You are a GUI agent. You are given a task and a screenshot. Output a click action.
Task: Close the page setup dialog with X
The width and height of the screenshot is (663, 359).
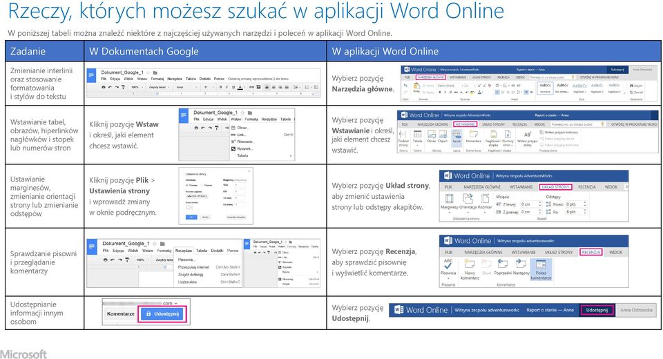[249, 171]
